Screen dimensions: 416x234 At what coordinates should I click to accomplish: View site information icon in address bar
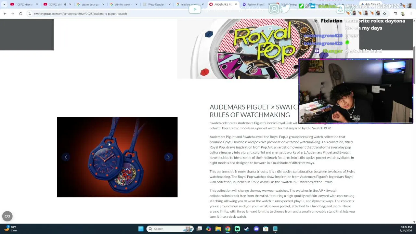point(30,14)
